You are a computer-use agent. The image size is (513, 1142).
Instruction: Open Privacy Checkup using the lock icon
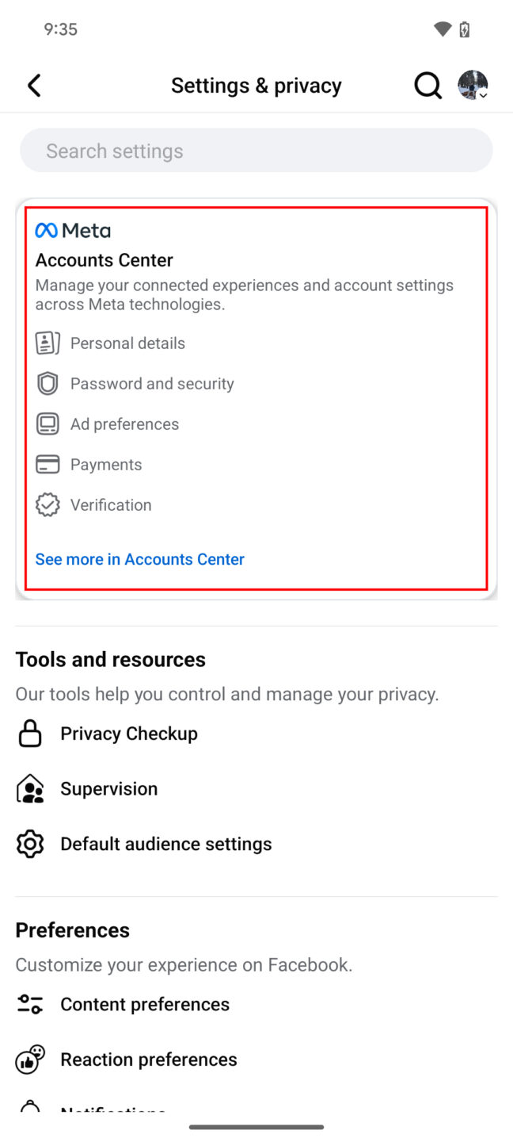[x=29, y=733]
